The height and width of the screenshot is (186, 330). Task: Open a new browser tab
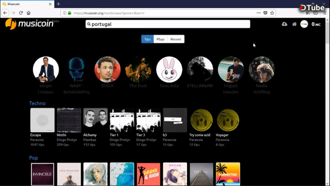58,4
